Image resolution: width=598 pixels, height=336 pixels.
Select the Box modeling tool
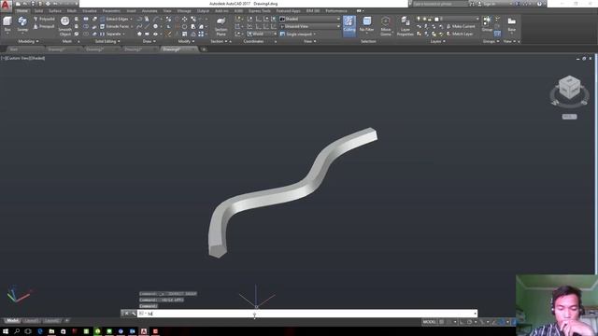tap(7, 24)
